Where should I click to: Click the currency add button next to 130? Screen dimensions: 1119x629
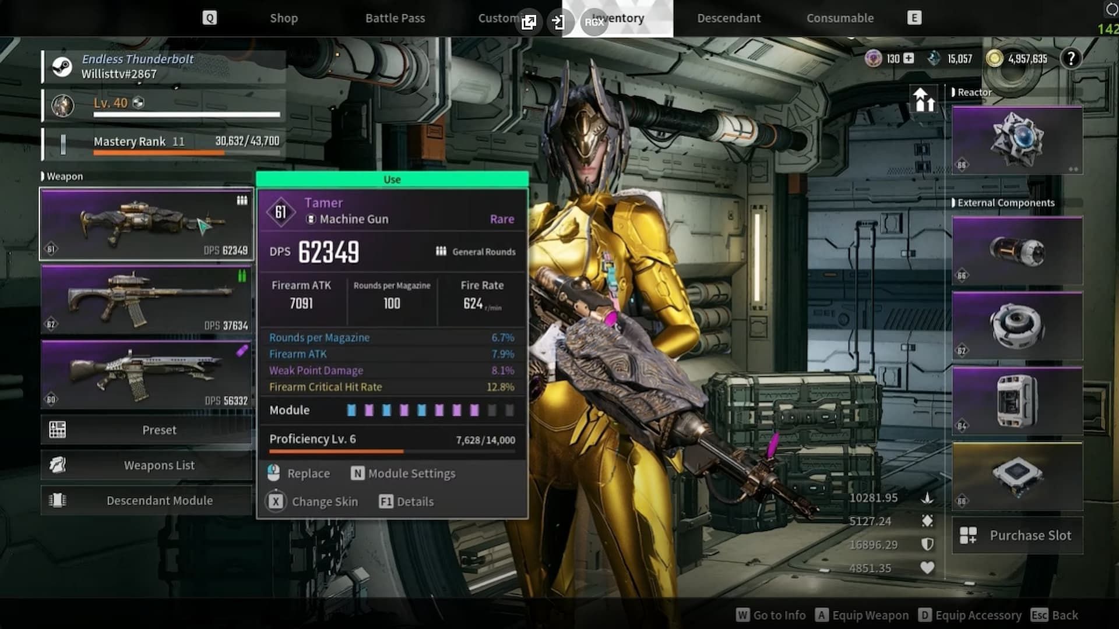[909, 58]
